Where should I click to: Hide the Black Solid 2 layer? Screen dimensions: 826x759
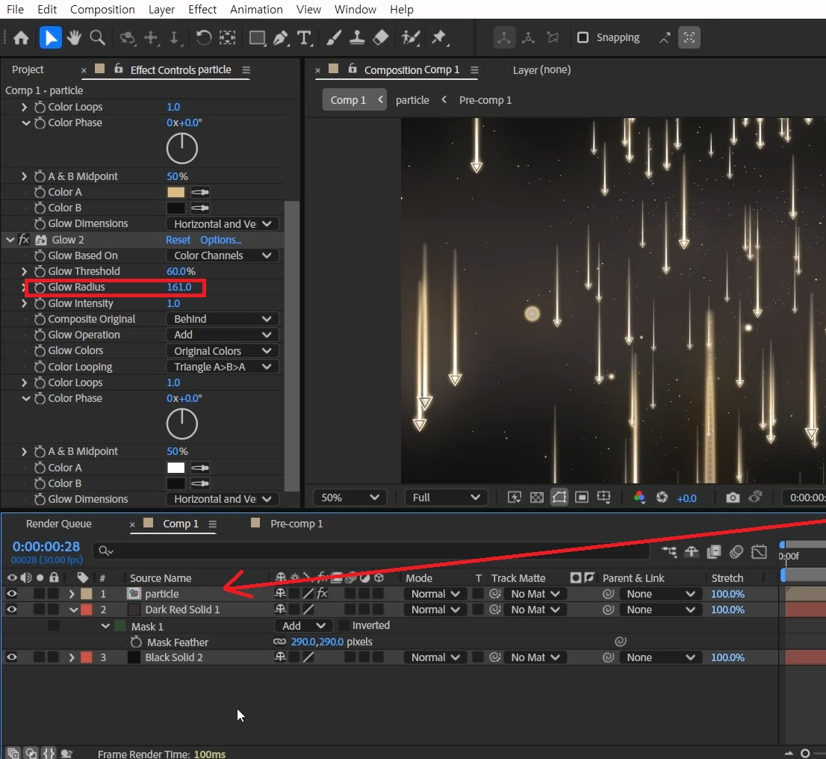click(12, 657)
